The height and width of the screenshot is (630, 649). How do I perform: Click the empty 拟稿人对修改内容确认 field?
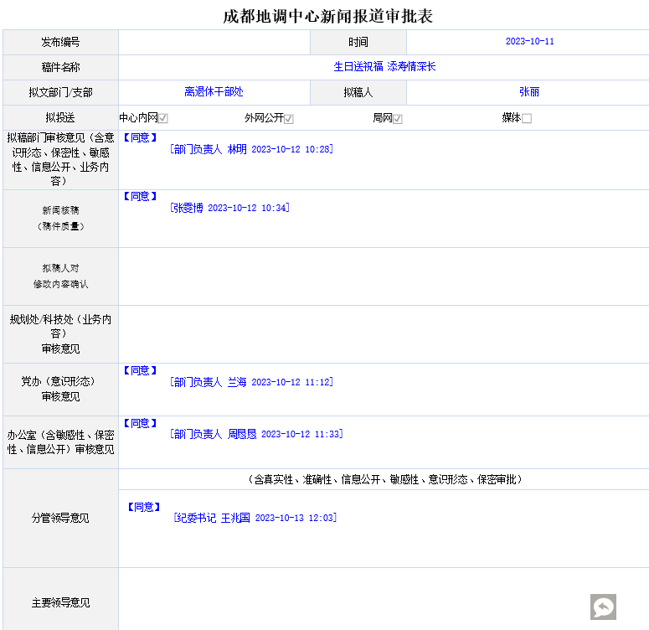tap(384, 276)
